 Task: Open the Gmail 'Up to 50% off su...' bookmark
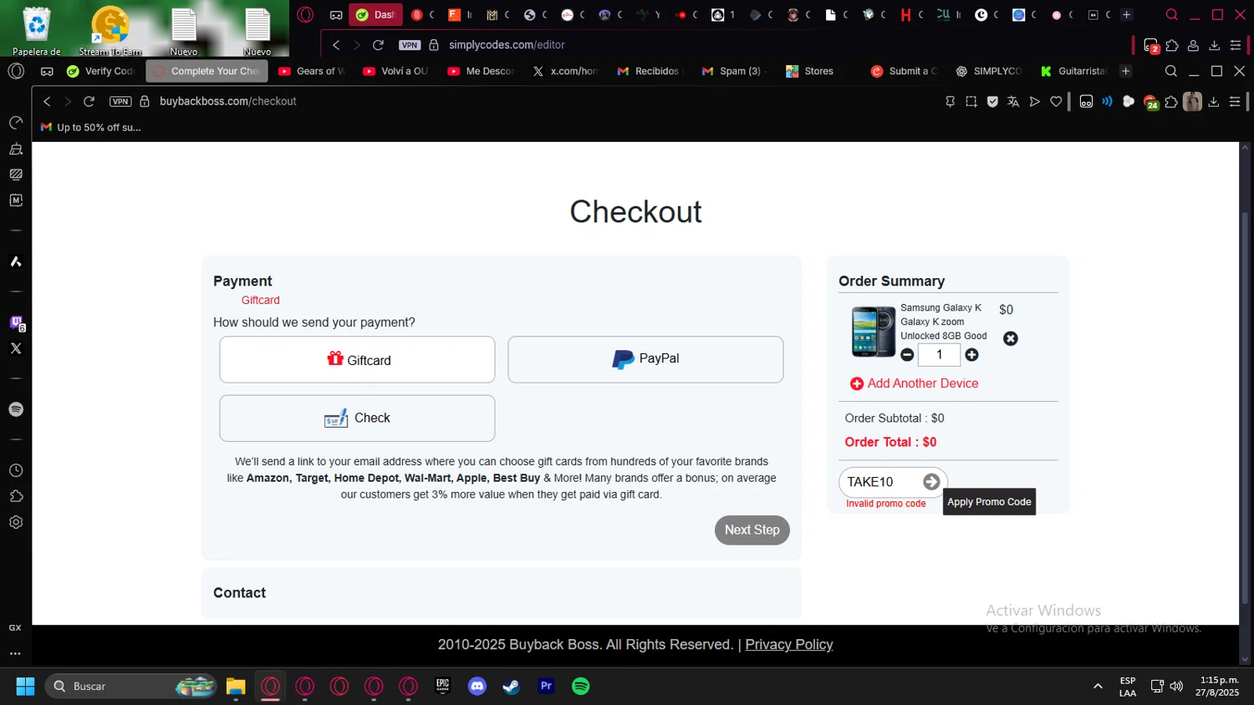[x=90, y=128]
